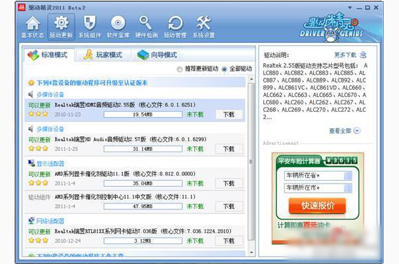This screenshot has width=399, height=264.
Task: Click the star rating of Realtek HDMI driver
Action: coord(38,114)
